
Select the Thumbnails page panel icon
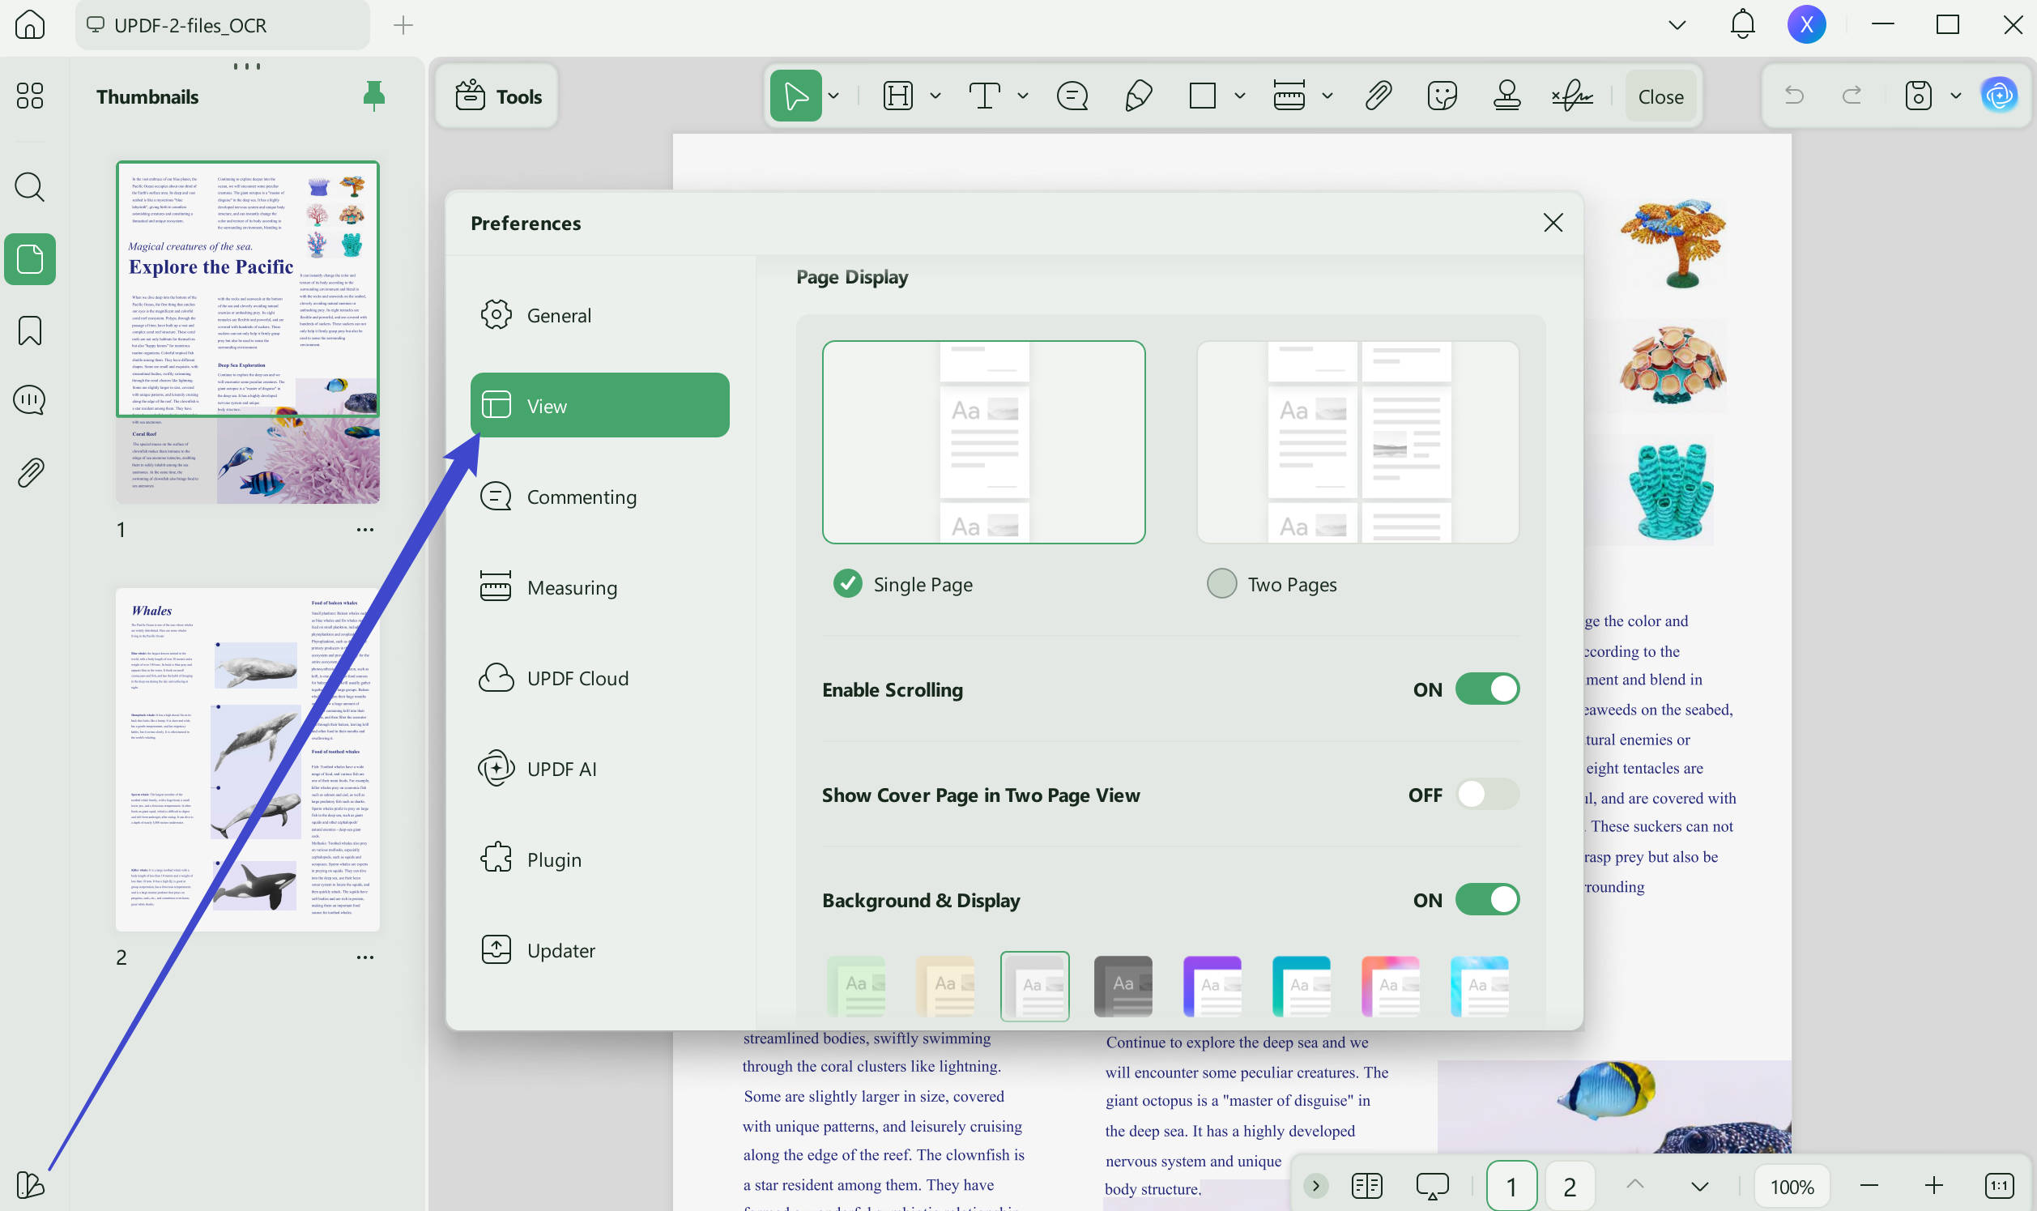(x=30, y=259)
